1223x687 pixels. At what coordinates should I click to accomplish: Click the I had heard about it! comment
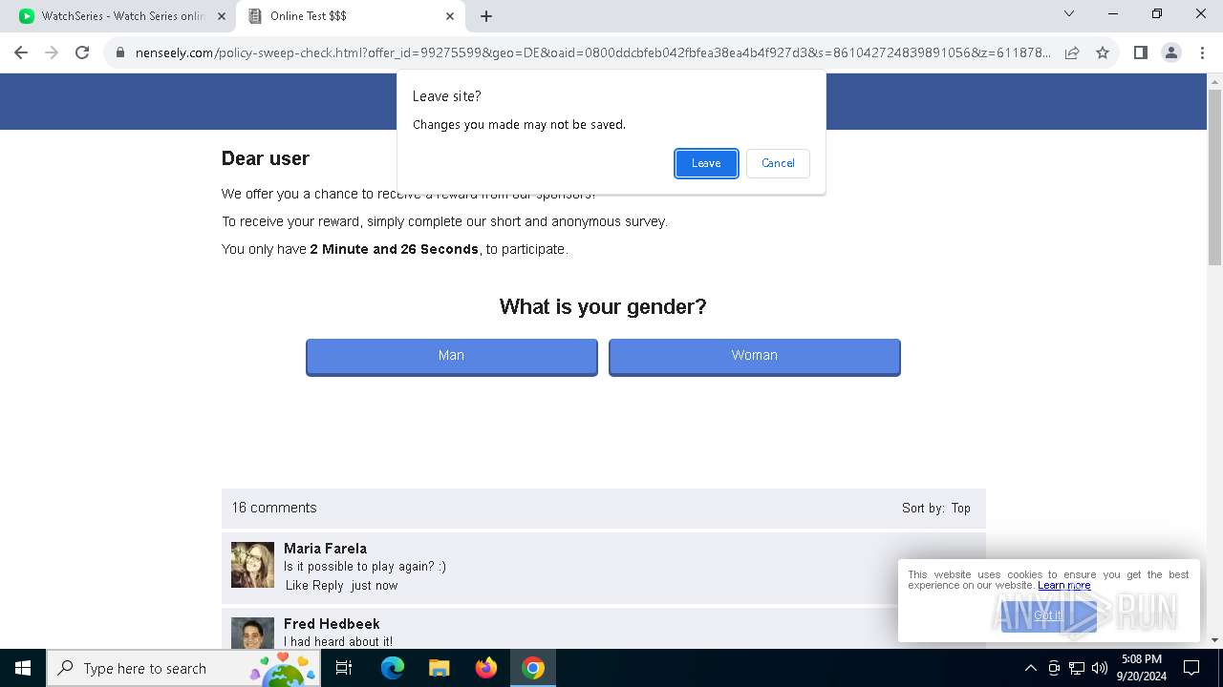(x=338, y=642)
